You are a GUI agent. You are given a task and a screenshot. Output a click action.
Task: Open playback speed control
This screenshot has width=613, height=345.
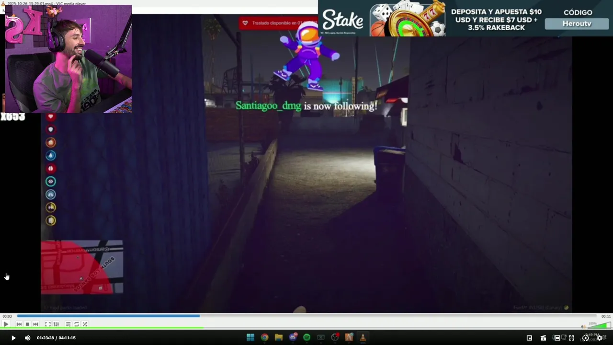point(585,338)
